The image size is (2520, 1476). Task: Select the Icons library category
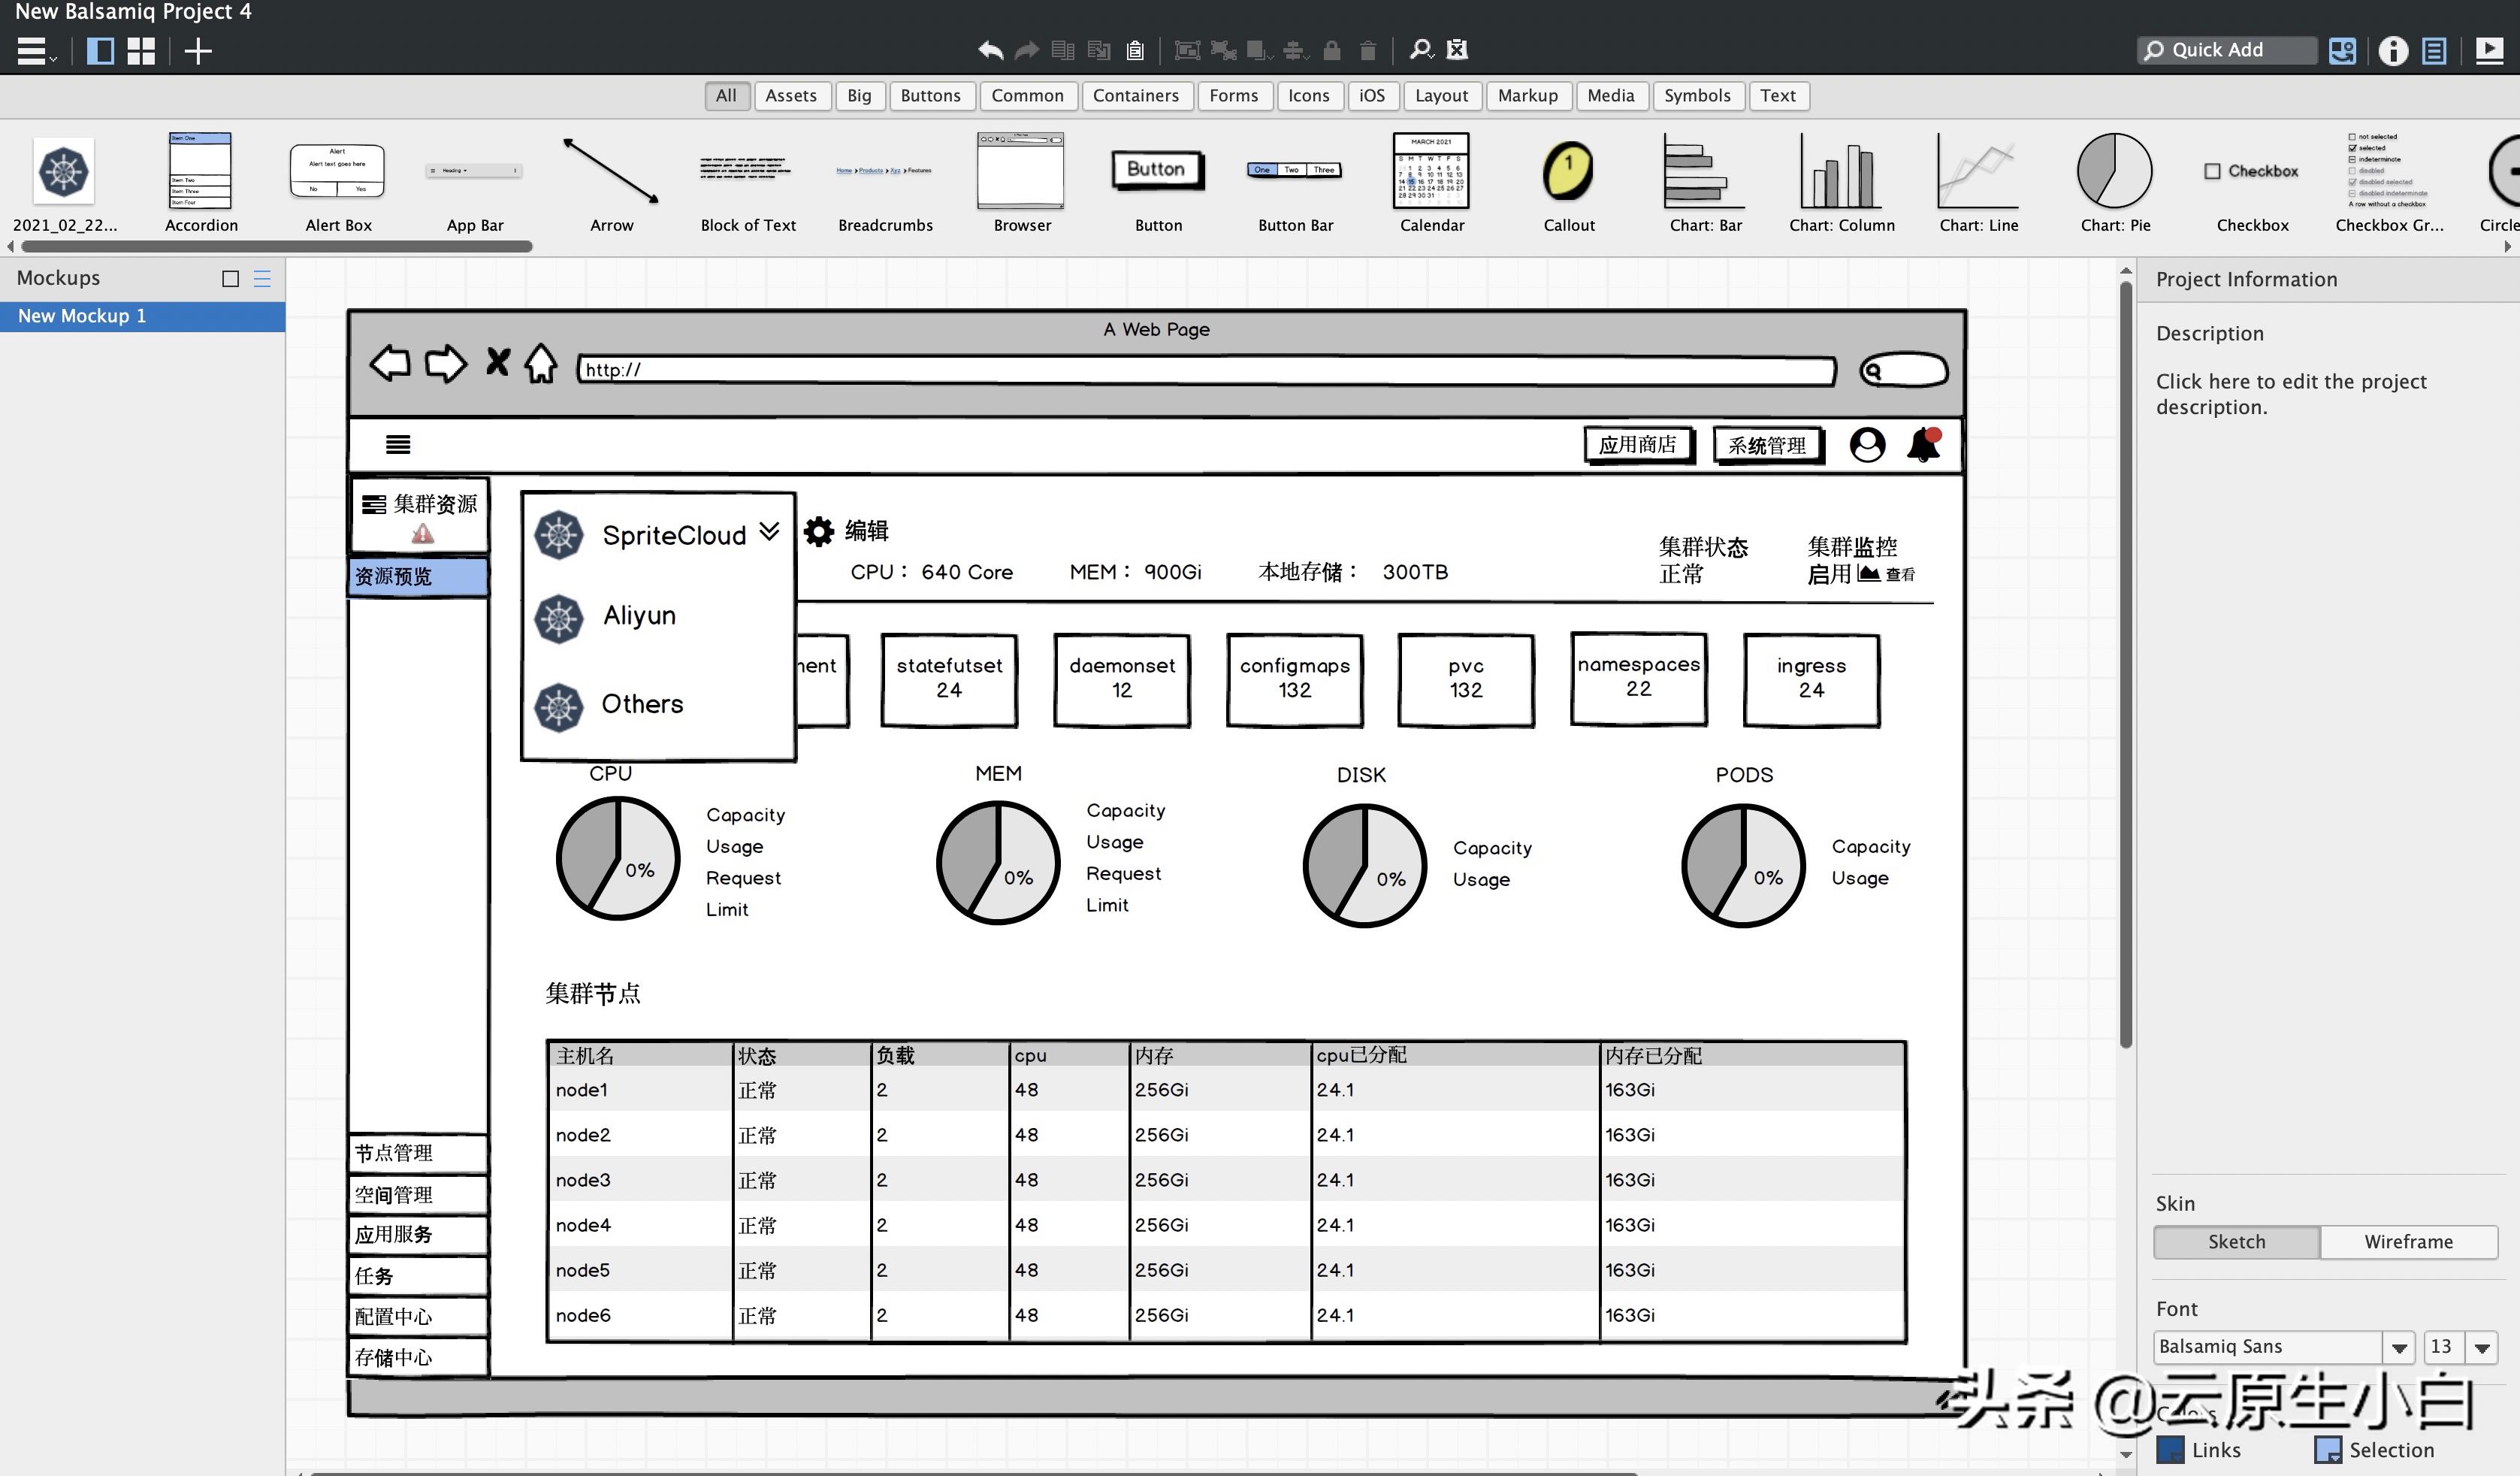tap(1308, 96)
